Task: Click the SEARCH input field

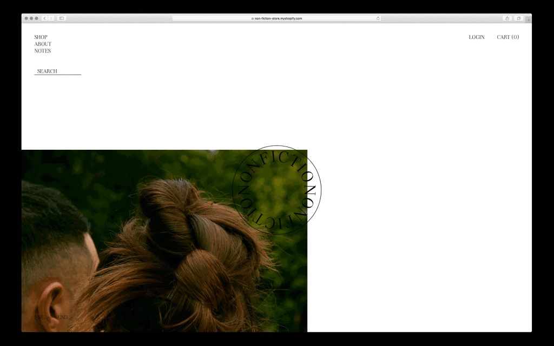Action: (x=56, y=70)
